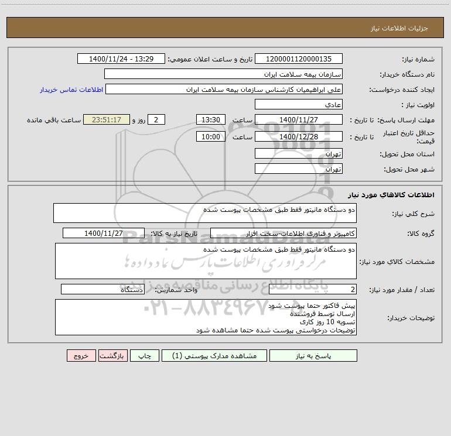Click the delivery city field تهران
Image resolution: width=451 pixels, height=436 pixels.
(x=299, y=169)
